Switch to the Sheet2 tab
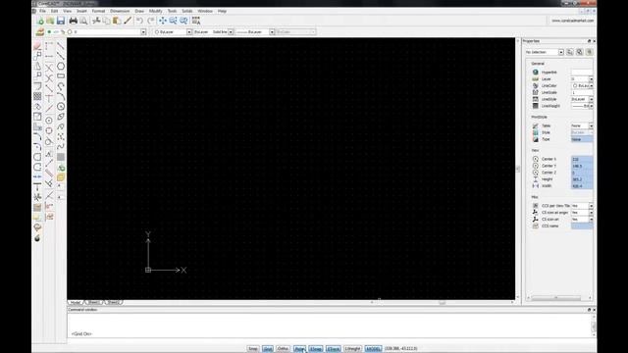The height and width of the screenshot is (353, 628). pyautogui.click(x=114, y=303)
